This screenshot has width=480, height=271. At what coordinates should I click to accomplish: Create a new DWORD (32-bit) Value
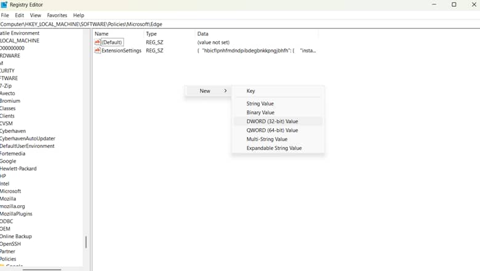[278, 121]
